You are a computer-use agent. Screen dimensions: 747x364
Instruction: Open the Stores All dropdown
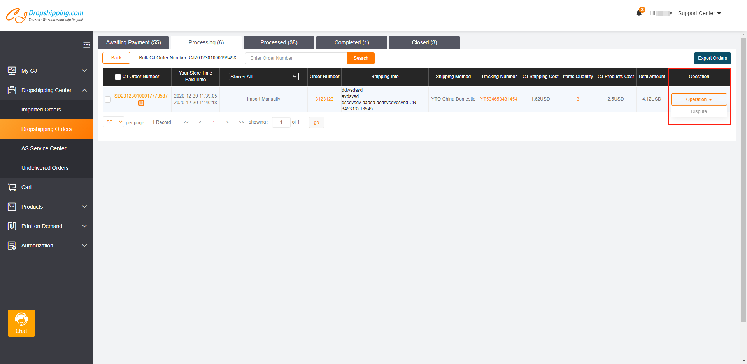[x=263, y=77]
